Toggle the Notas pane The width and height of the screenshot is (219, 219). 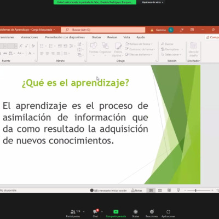(x=136, y=191)
